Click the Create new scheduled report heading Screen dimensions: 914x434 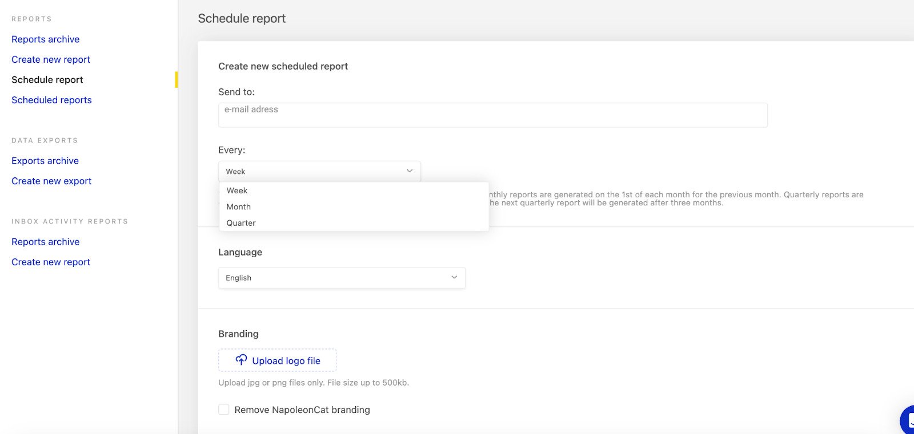tap(283, 66)
